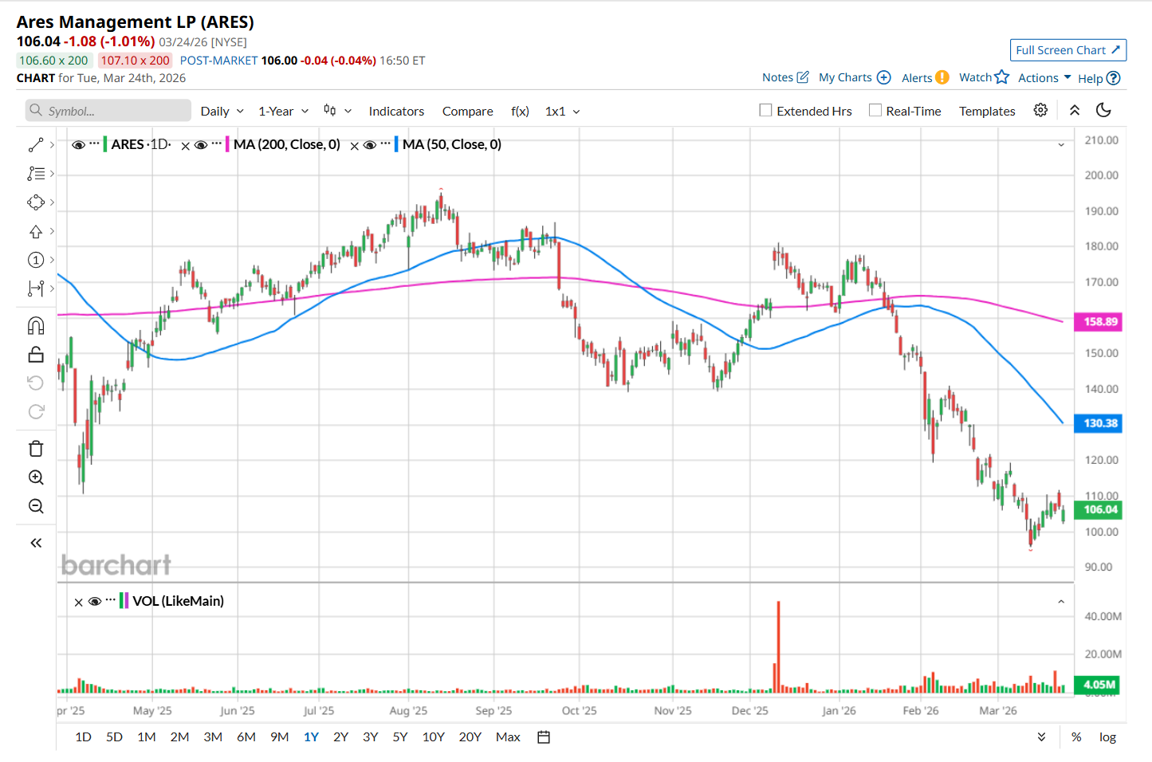Pick the arrow marker annotation tool
The width and height of the screenshot is (1152, 762).
point(36,231)
